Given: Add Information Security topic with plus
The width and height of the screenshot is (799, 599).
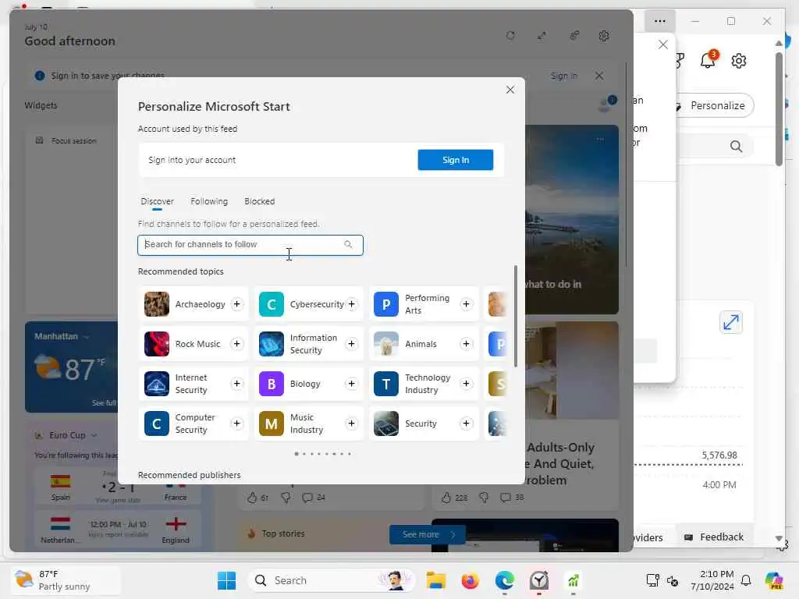Looking at the screenshot, I should 352,344.
